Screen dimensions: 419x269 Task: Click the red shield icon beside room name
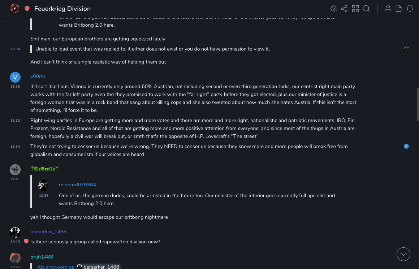[27, 9]
